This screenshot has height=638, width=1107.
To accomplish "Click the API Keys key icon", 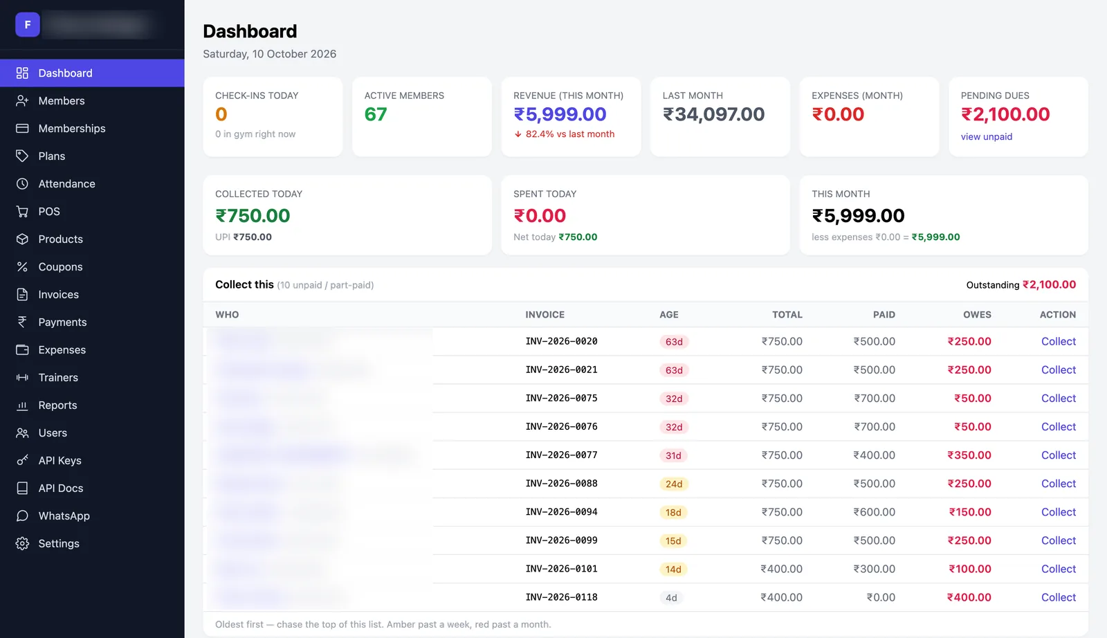I will [22, 460].
